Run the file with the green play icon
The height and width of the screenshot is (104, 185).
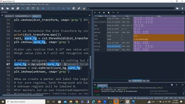(23, 8)
